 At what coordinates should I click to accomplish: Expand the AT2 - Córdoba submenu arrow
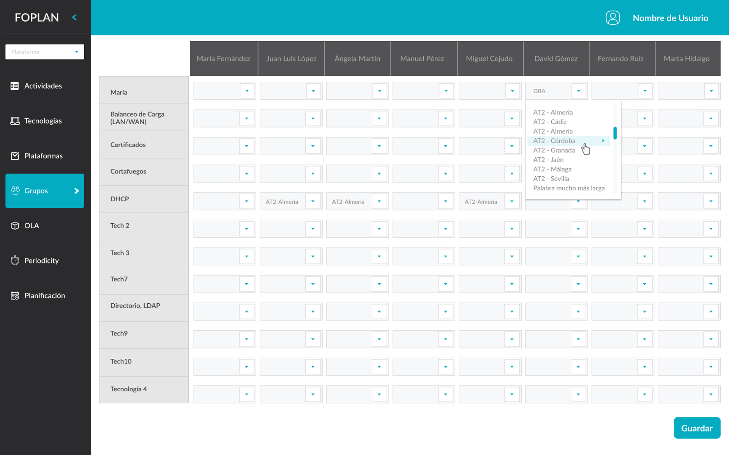pos(603,141)
